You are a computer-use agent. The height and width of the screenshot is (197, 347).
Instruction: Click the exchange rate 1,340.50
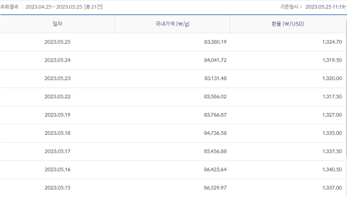[x=332, y=170]
